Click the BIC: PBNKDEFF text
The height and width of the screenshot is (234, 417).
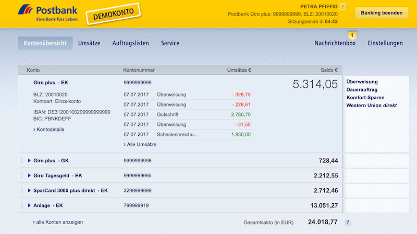(x=52, y=119)
